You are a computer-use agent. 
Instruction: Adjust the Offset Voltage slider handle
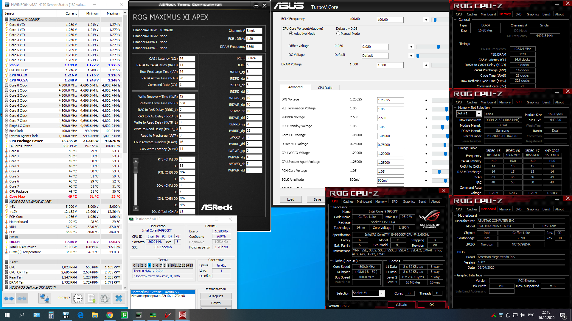[438, 47]
